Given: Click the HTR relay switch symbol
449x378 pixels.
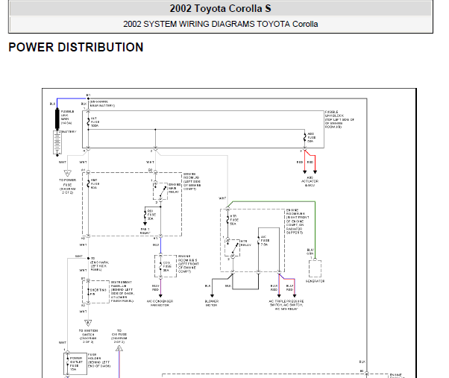Looking at the screenshot, I should click(x=233, y=248).
